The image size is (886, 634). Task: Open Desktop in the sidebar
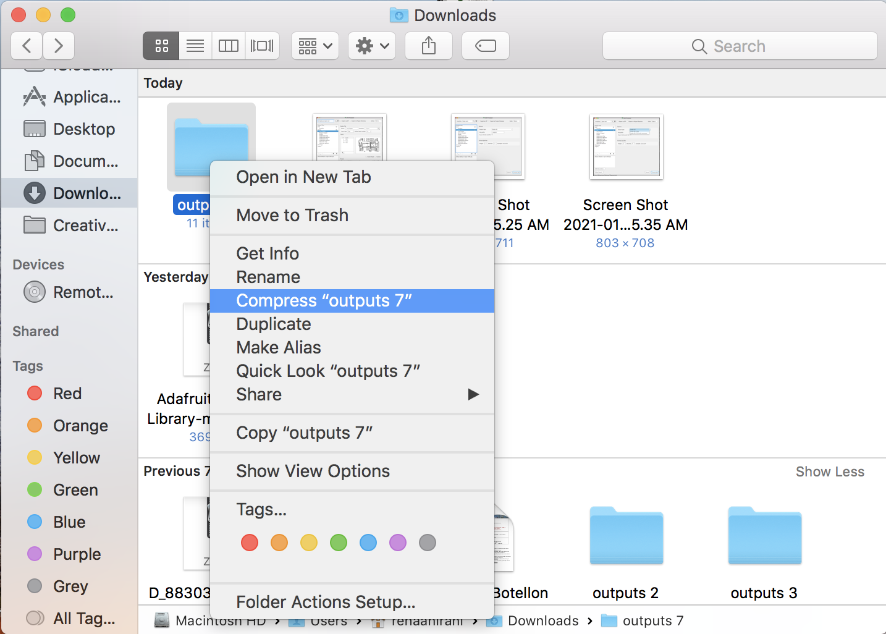pyautogui.click(x=69, y=129)
